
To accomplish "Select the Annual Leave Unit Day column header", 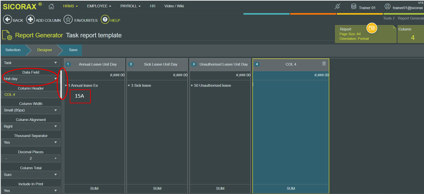I will point(94,64).
